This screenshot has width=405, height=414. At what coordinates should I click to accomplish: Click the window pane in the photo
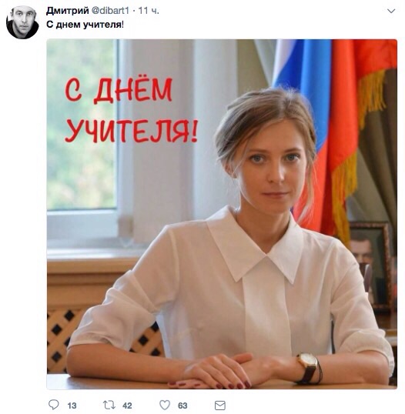(x=82, y=124)
